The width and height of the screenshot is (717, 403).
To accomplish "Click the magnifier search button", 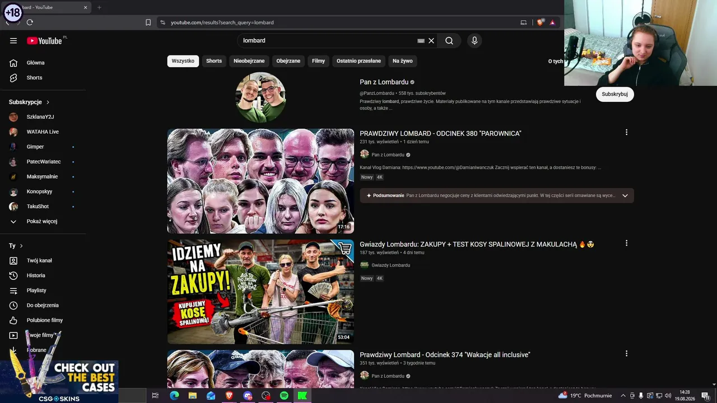I will (449, 40).
